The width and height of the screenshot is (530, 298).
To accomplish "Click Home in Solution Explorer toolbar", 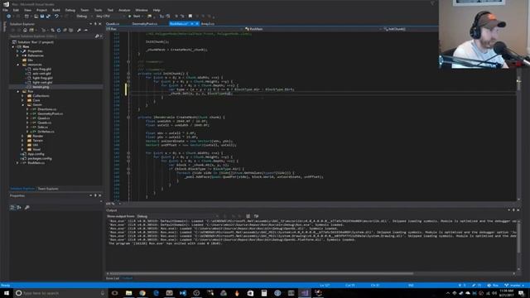I will click(x=25, y=30).
